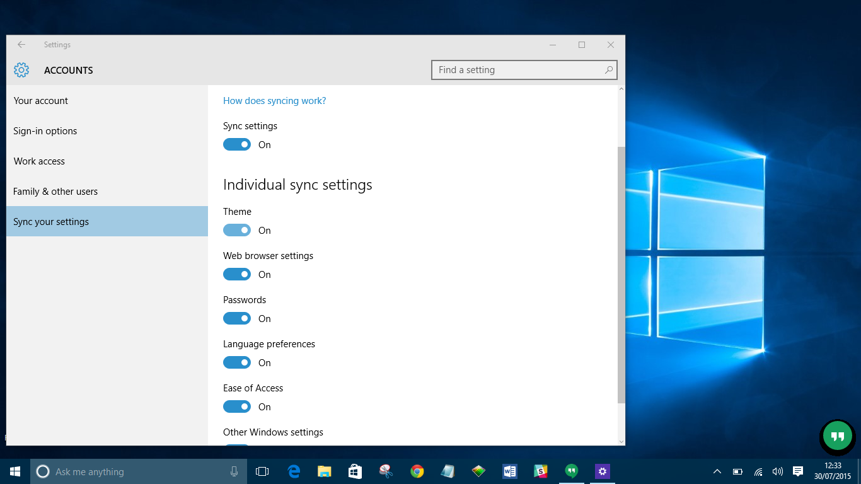The width and height of the screenshot is (861, 484).
Task: Click the Settings vertical scrollbar thumb
Action: click(621, 275)
